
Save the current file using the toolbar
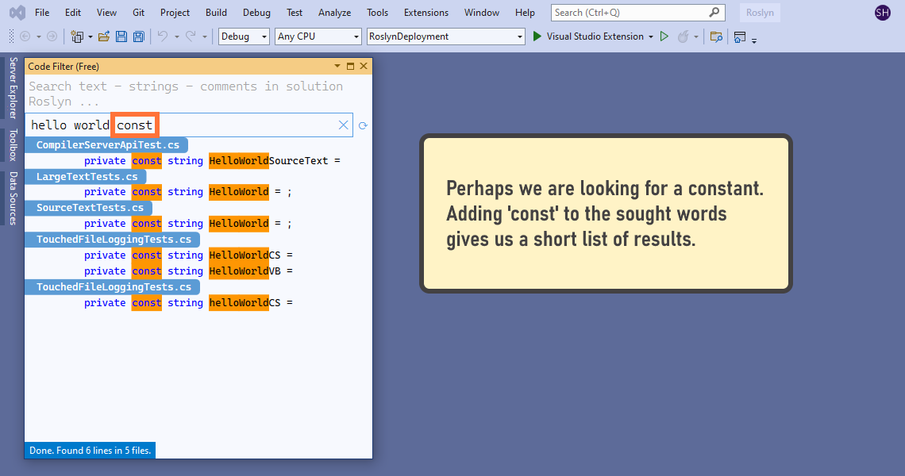(x=121, y=36)
